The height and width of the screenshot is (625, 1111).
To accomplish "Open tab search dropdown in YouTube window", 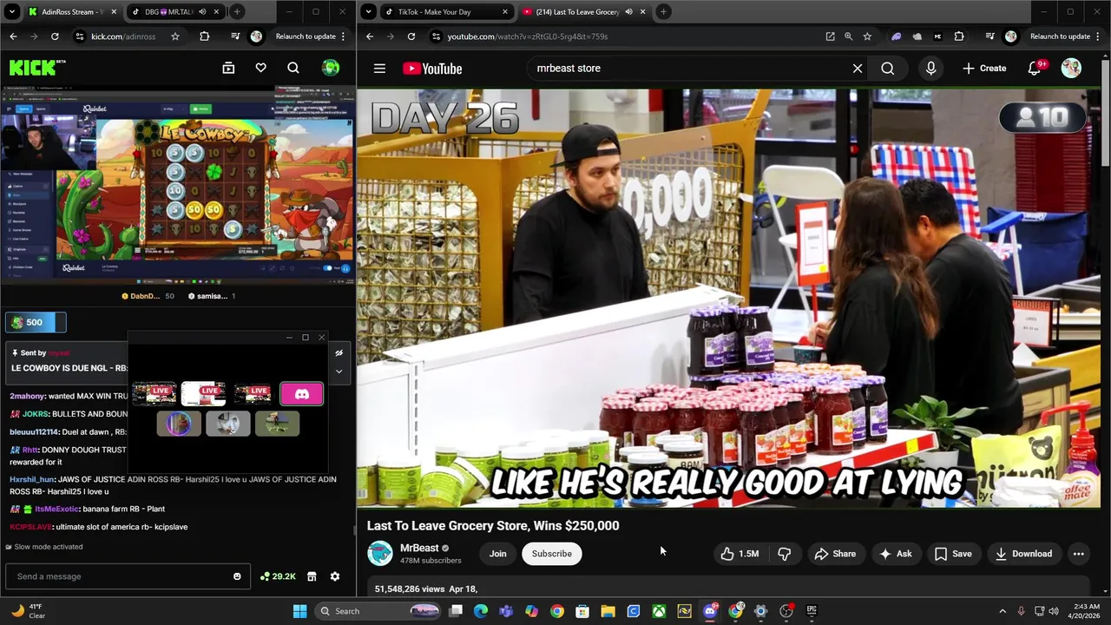I will [369, 11].
